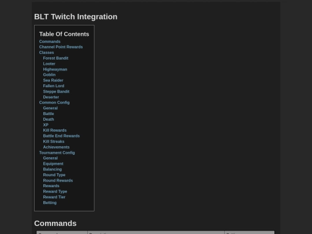
Task: Visit the Fallen Lord class link
Action: click(x=54, y=86)
